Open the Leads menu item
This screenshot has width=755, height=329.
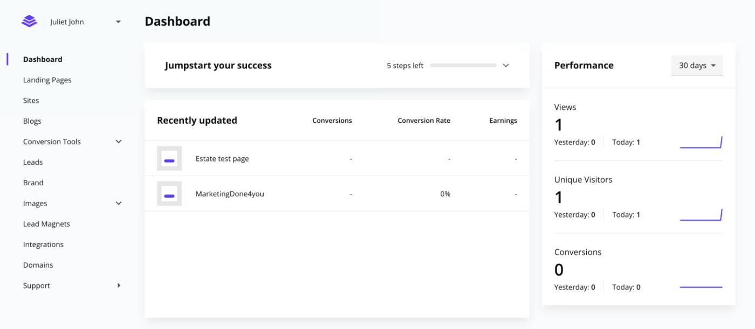click(x=33, y=162)
